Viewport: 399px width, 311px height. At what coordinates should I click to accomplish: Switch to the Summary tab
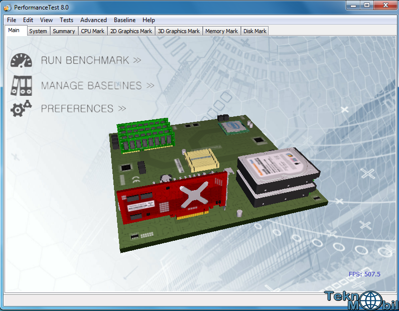[64, 31]
